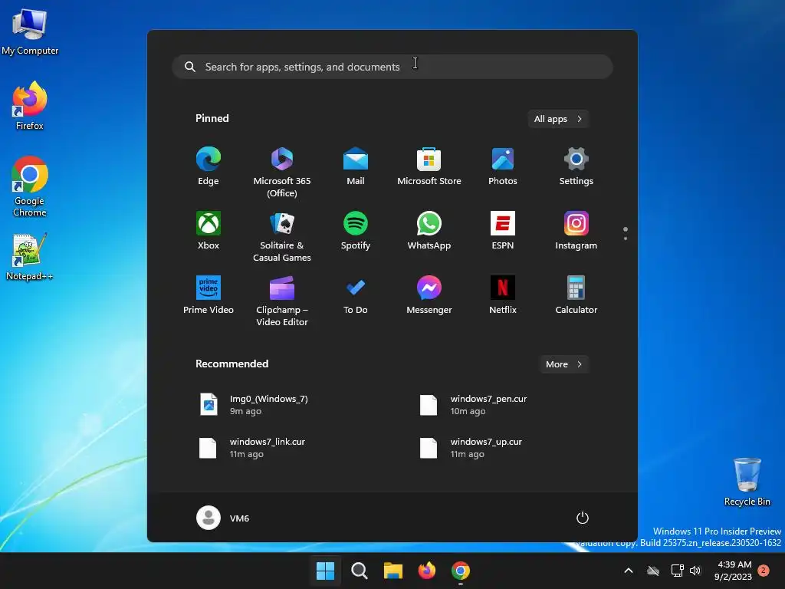Click the Start menu search box
785x589 pixels.
392,67
